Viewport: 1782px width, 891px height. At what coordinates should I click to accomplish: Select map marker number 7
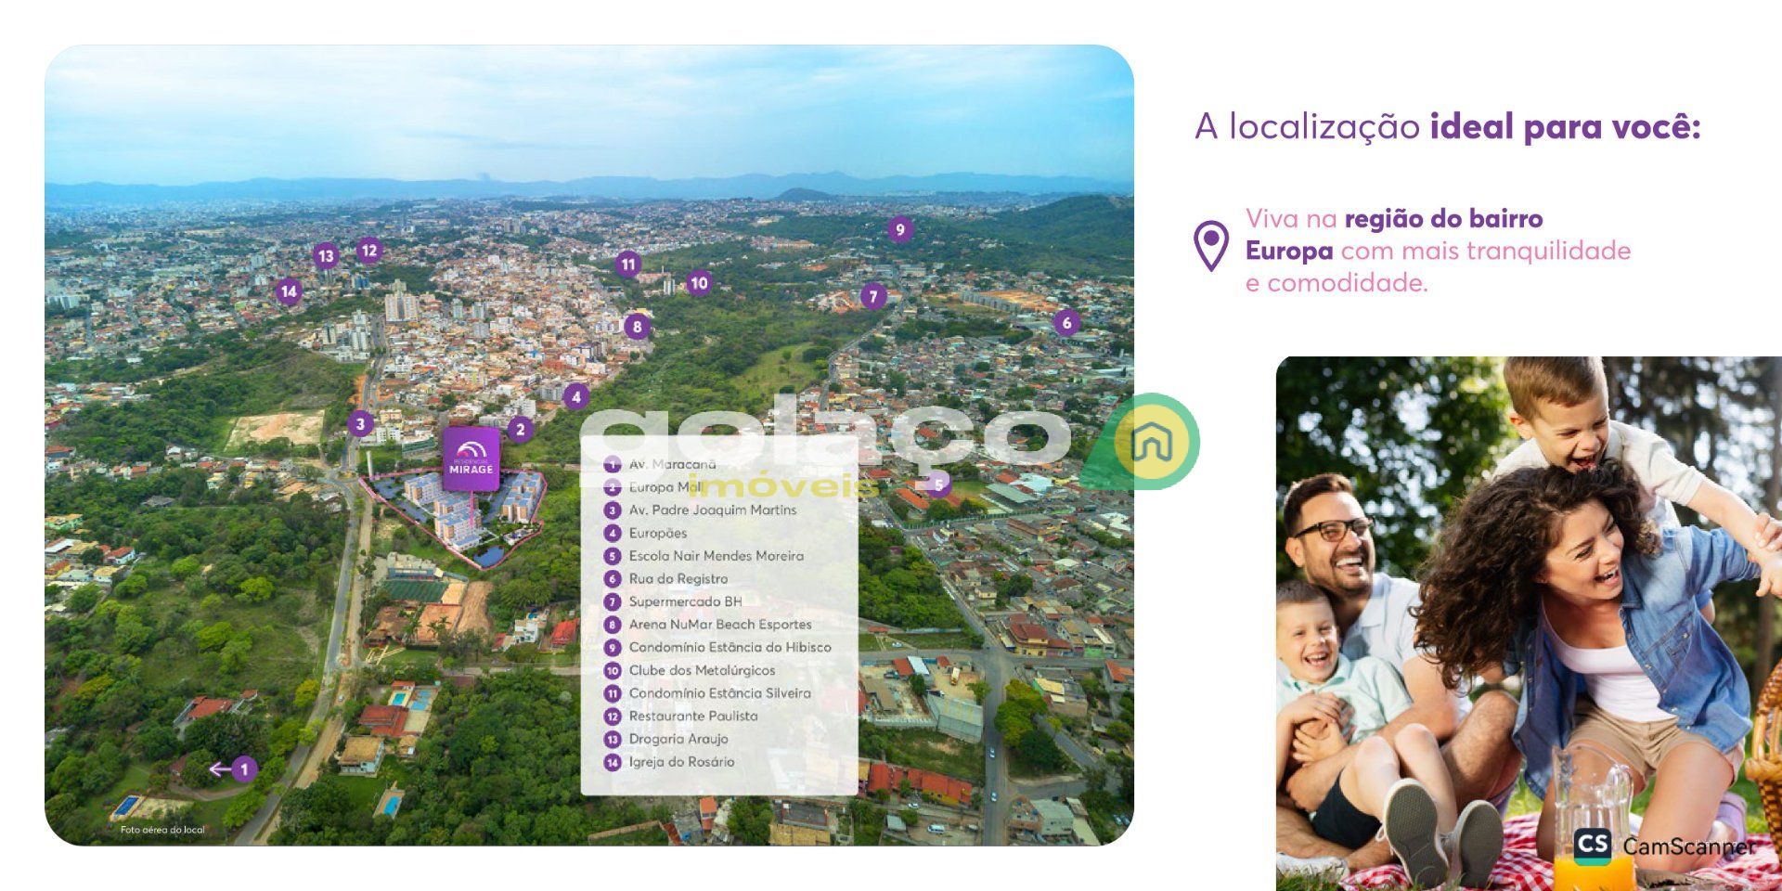872,296
